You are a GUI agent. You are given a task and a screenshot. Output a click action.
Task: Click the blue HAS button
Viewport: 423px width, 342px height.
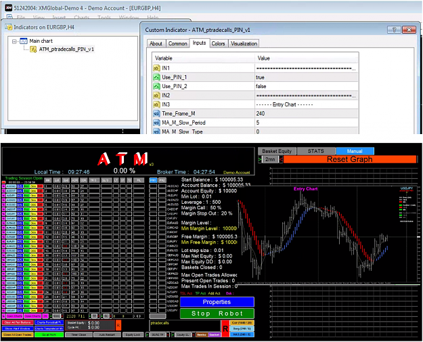[x=242, y=335]
